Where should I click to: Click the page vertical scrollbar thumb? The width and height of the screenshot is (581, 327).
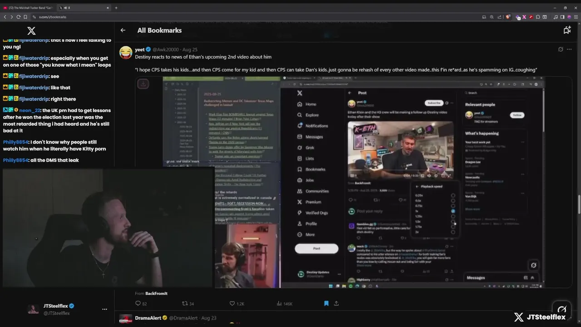[579, 204]
